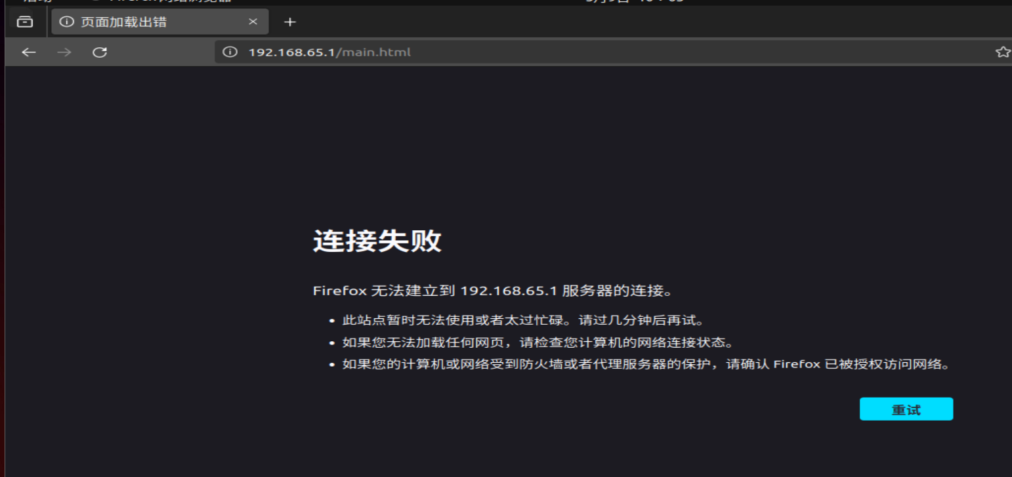Click the 连接失败 heading
1012x477 pixels.
point(377,241)
